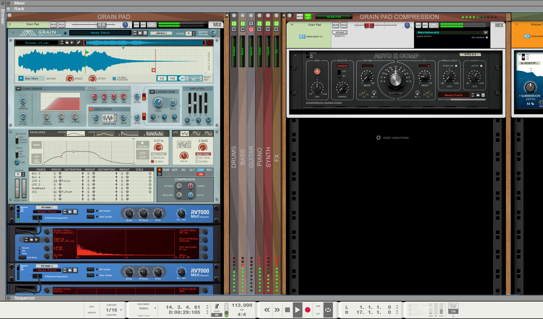Screen dimensions: 543x319
Task: Open the Masterbereich audio output dropdown
Action: point(486,33)
